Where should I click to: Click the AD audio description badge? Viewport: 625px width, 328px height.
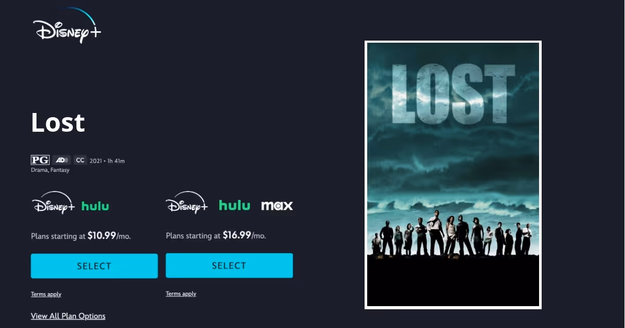(x=61, y=160)
